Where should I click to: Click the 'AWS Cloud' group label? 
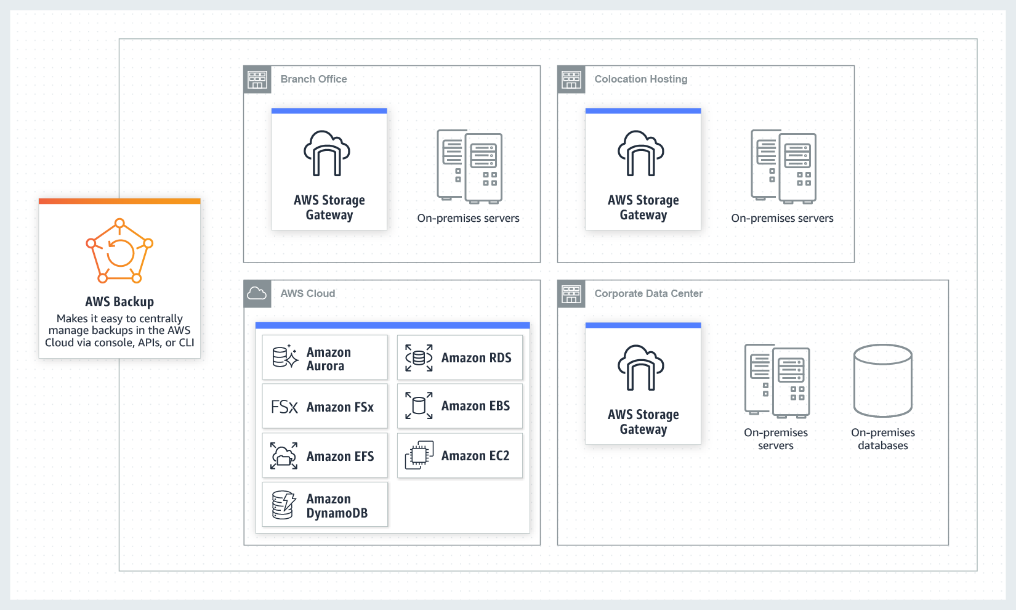coord(308,294)
